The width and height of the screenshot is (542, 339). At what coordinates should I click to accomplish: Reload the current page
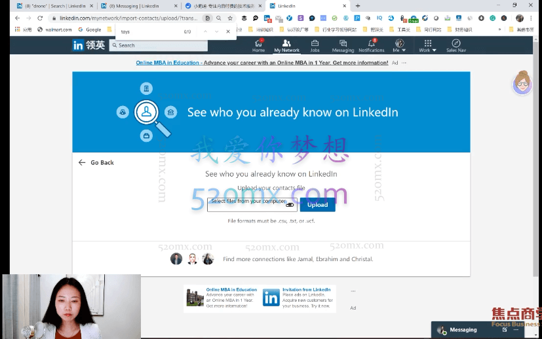click(x=40, y=18)
